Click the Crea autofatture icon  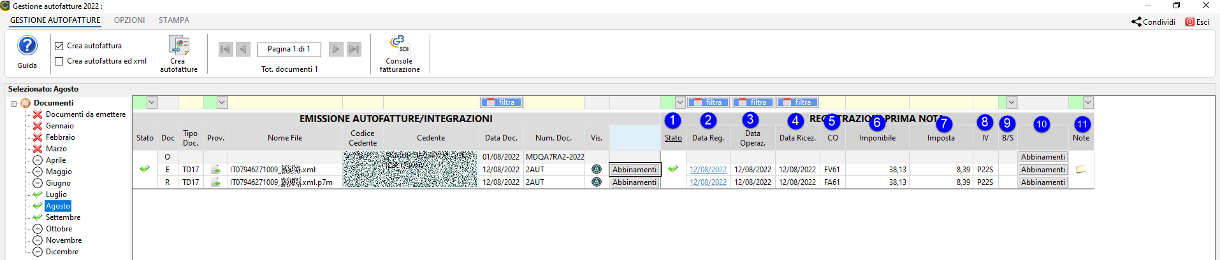[x=178, y=46]
